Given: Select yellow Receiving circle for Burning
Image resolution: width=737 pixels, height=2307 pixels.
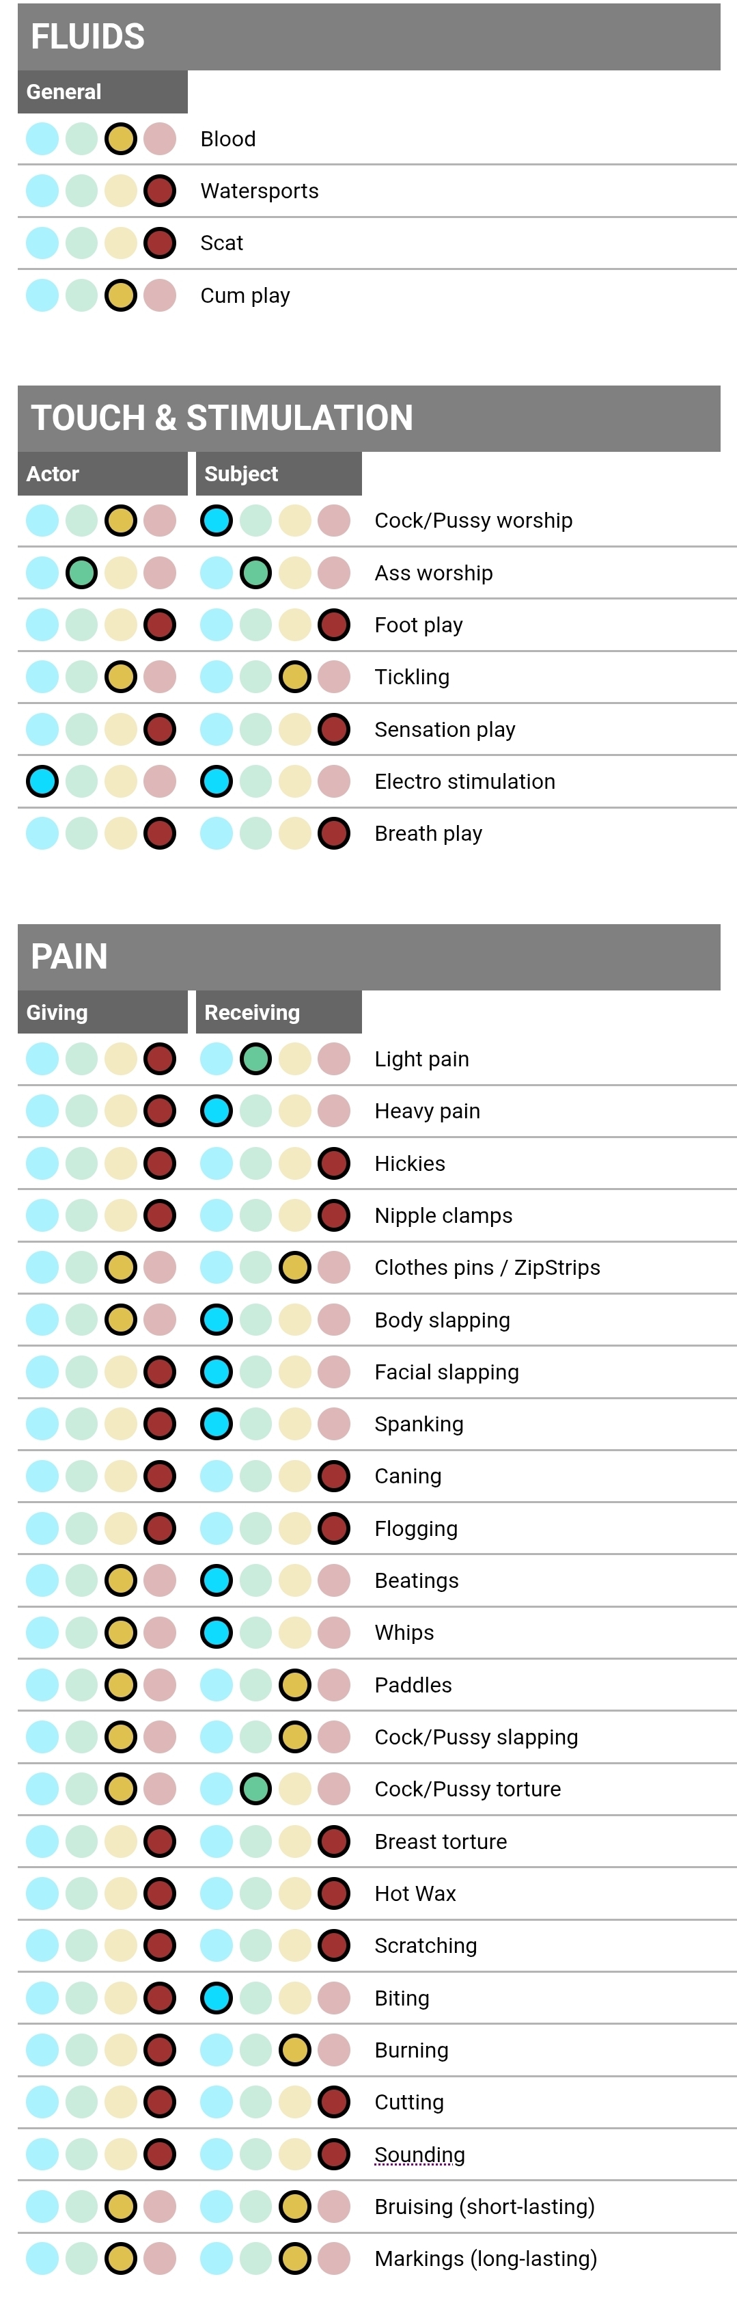Looking at the screenshot, I should [295, 2050].
